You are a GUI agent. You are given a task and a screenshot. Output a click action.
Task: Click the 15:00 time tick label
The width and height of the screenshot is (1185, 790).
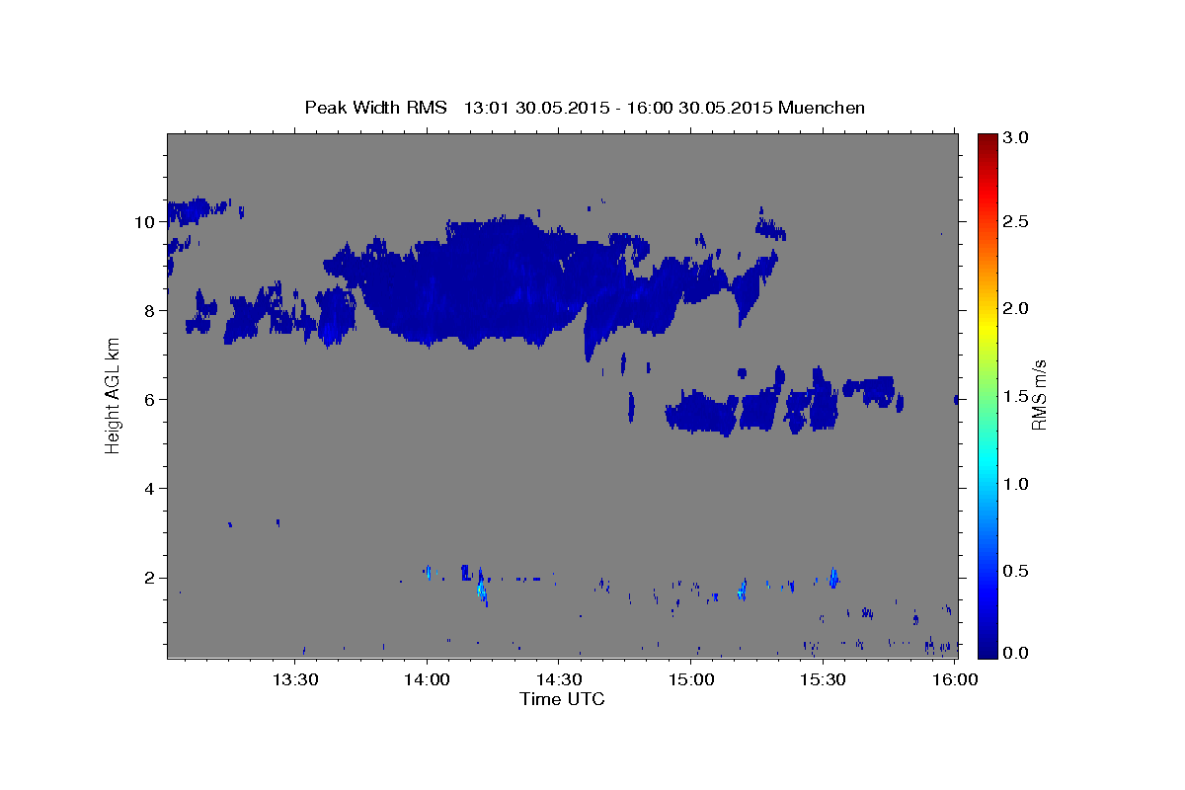690,679
